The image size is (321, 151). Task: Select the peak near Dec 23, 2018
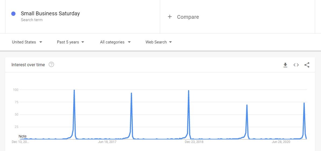click(x=189, y=90)
